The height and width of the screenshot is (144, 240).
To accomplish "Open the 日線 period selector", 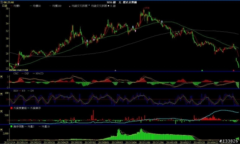I will (4, 6).
